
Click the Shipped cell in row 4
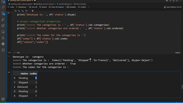[23, 96]
